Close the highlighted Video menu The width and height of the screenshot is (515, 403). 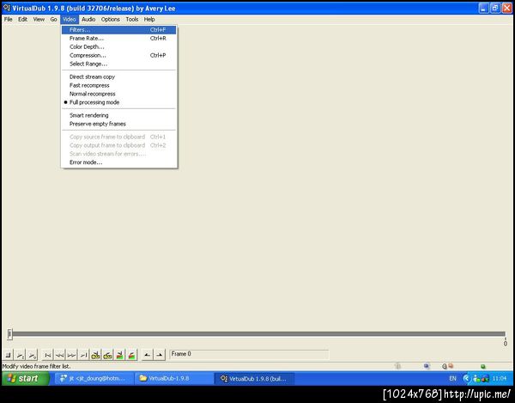click(x=70, y=20)
